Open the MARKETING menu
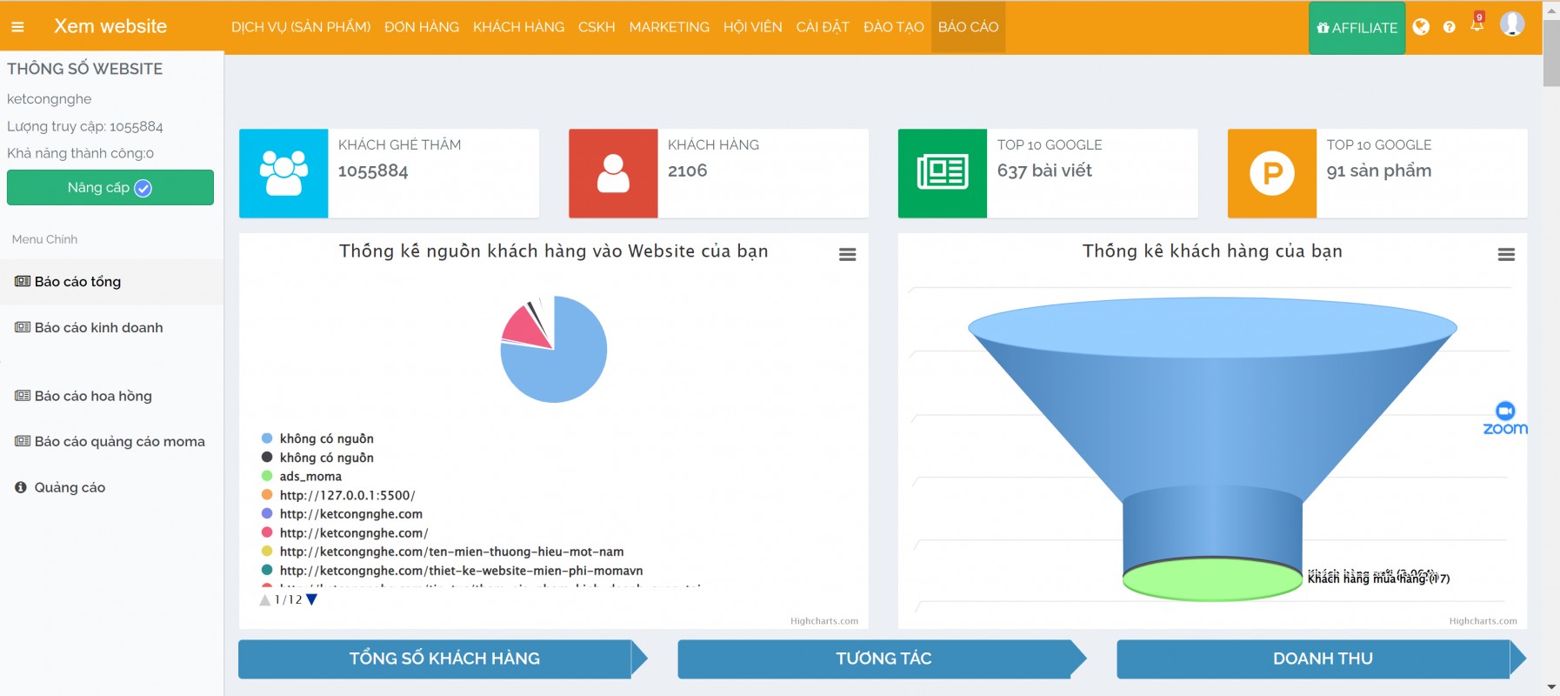 tap(669, 27)
